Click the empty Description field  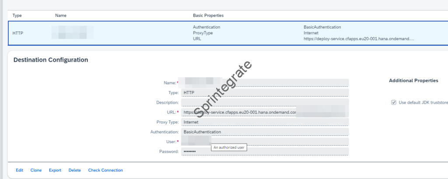click(265, 102)
